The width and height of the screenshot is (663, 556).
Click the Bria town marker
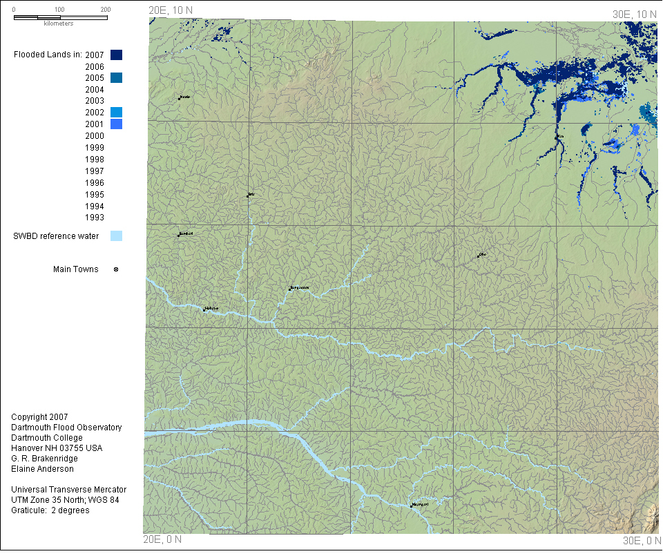click(x=248, y=195)
